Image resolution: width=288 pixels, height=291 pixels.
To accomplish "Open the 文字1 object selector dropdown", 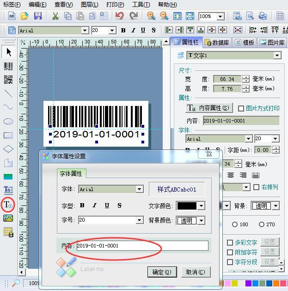I will pos(277,56).
